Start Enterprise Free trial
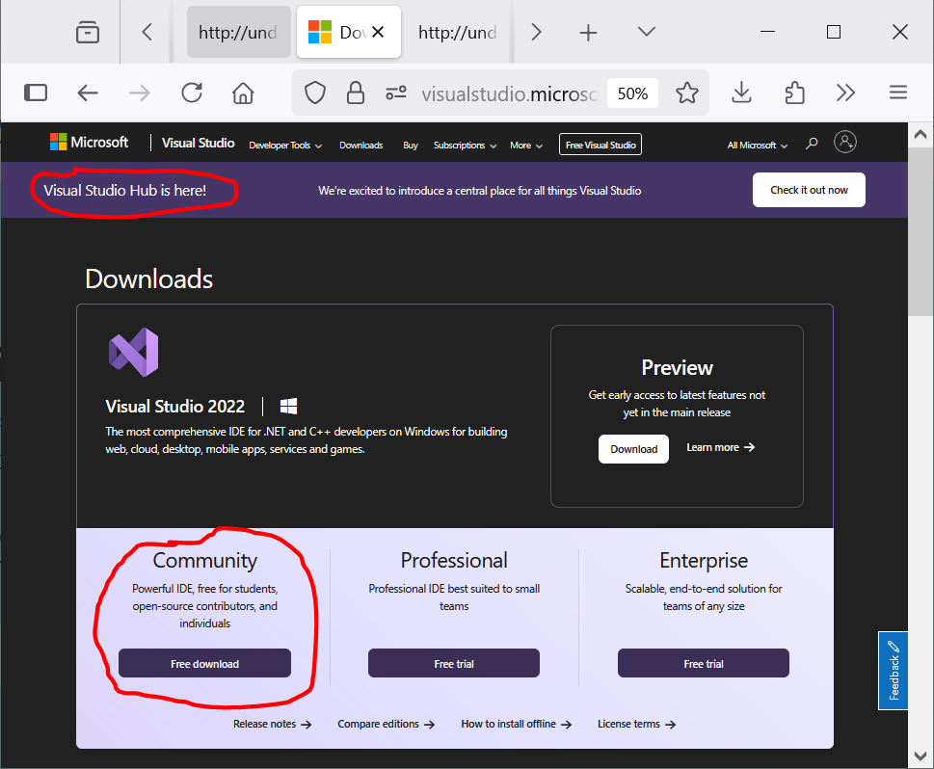934x769 pixels. (x=704, y=664)
